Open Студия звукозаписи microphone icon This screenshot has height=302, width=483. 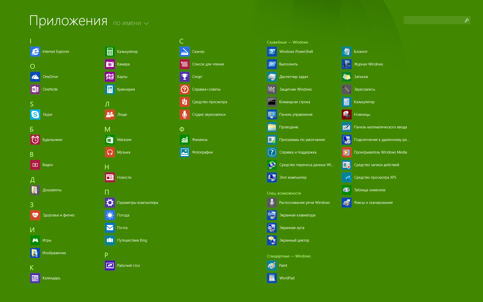point(185,115)
